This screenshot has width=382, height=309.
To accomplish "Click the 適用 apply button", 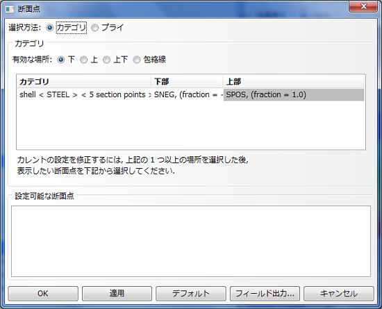I will pos(117,294).
